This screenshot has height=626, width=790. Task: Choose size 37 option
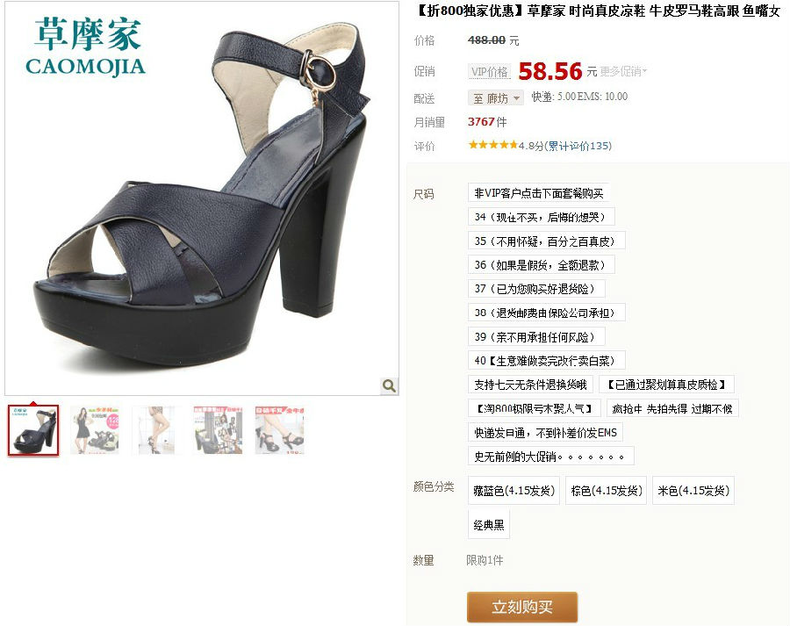pos(536,289)
